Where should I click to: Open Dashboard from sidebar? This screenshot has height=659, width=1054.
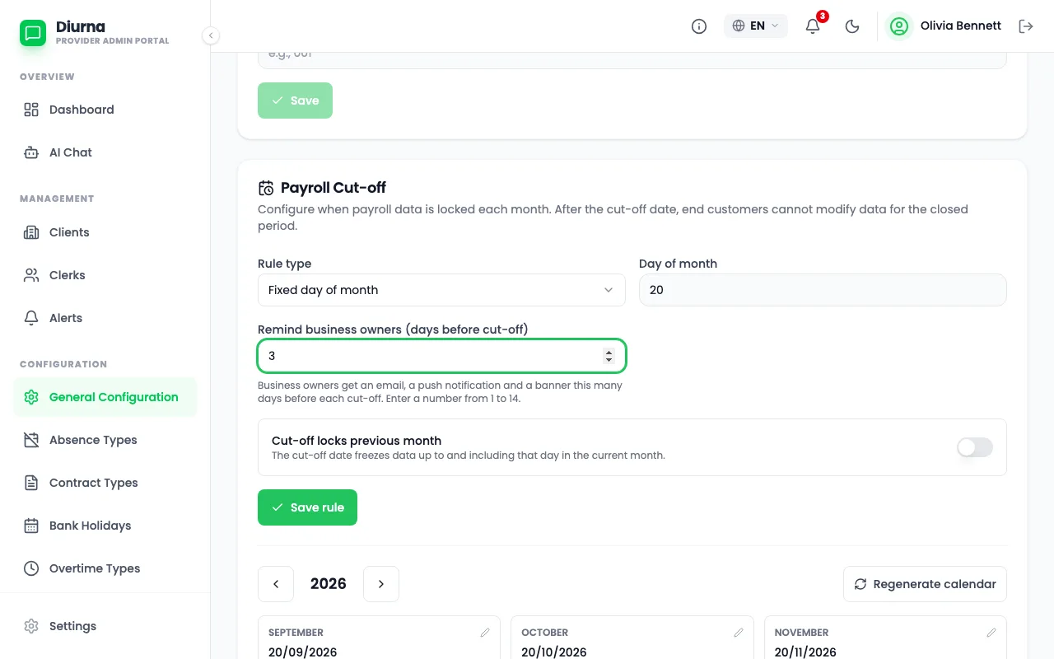pos(105,110)
